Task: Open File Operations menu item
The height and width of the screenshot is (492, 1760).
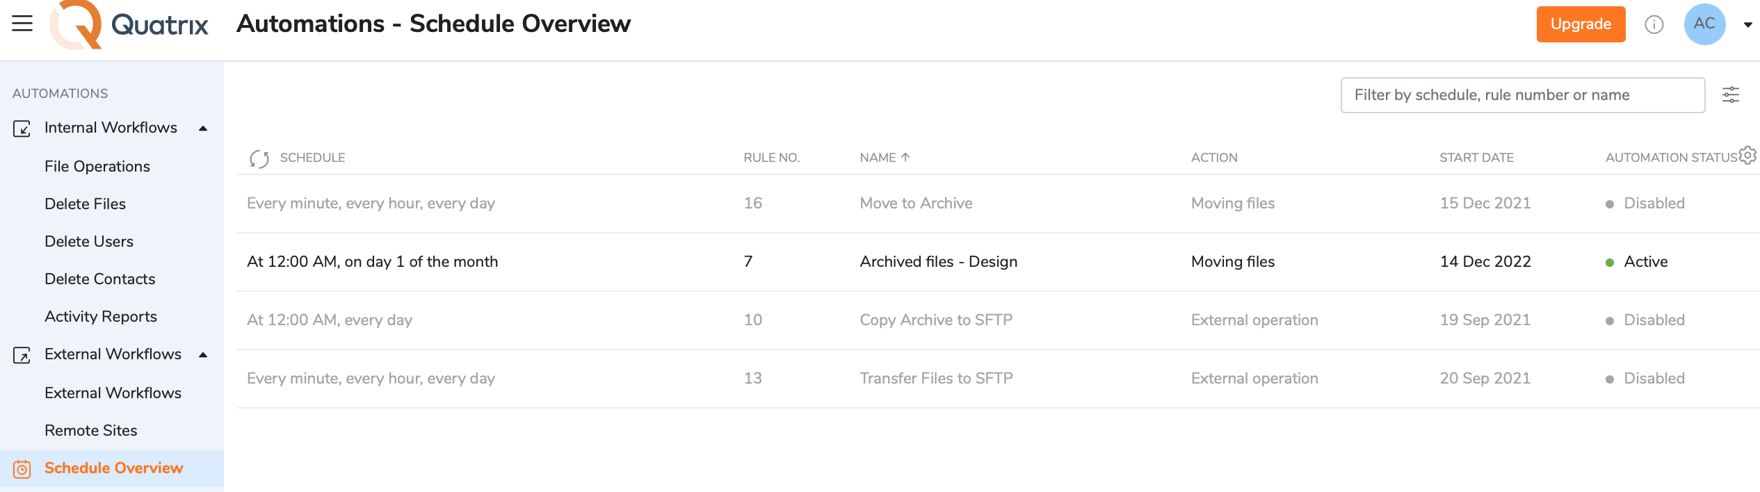Action: [x=97, y=167]
